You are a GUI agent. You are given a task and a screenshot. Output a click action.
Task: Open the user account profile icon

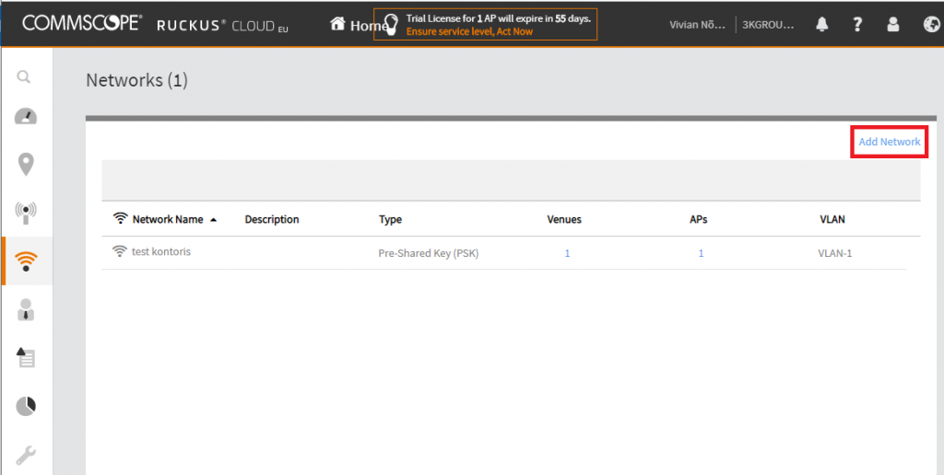[x=892, y=25]
